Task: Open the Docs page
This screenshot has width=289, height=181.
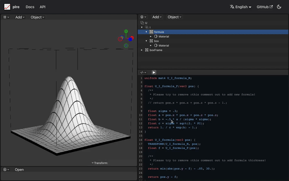Action: click(30, 7)
